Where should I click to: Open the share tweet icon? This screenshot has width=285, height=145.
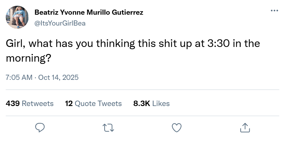[x=245, y=128]
